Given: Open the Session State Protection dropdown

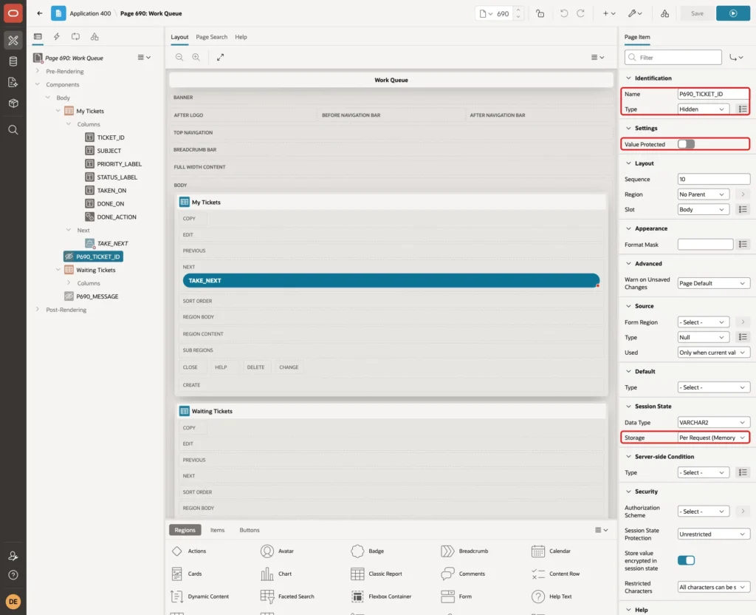Looking at the screenshot, I should pos(714,534).
